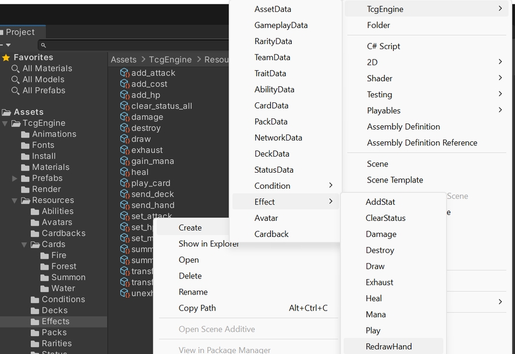Switch to the Project tab
The image size is (515, 354).
click(x=21, y=32)
